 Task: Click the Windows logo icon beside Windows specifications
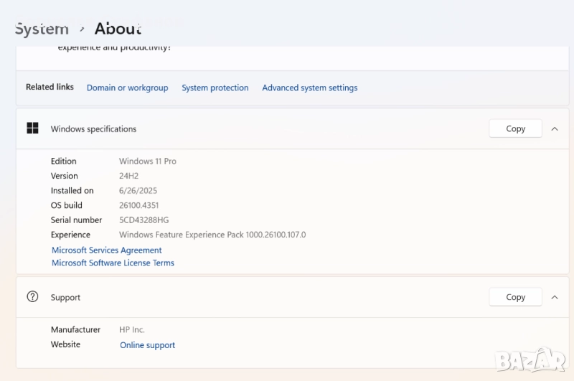[x=32, y=128]
